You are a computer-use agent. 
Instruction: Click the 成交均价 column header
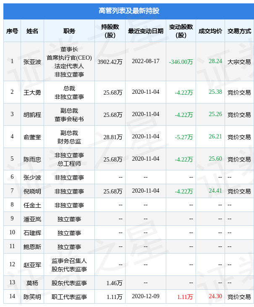tap(210, 31)
